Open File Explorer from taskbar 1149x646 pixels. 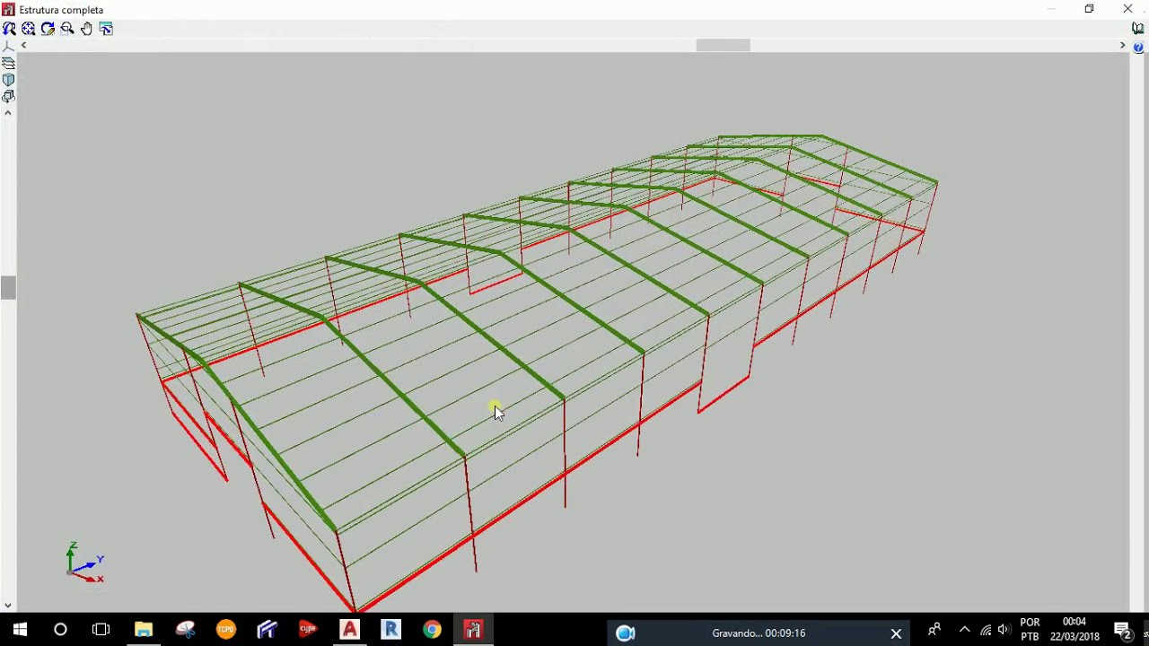click(x=144, y=630)
